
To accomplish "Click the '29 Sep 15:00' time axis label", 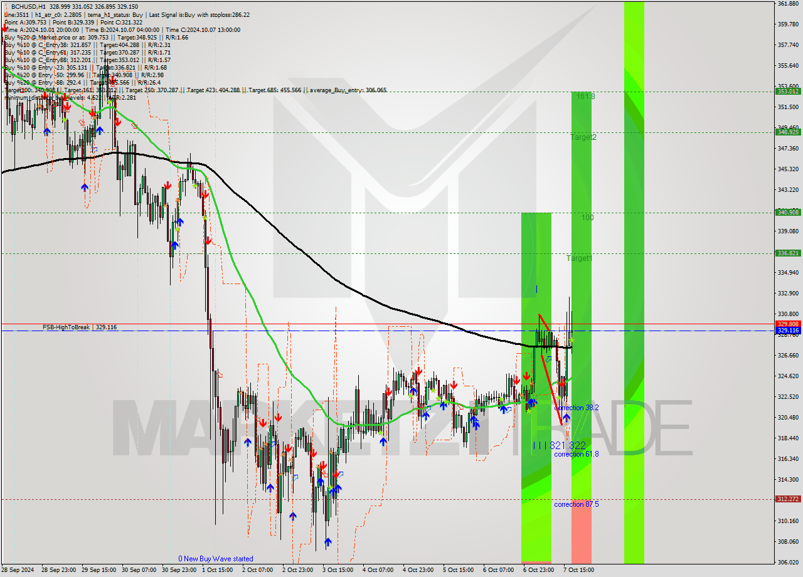I will tap(100, 570).
